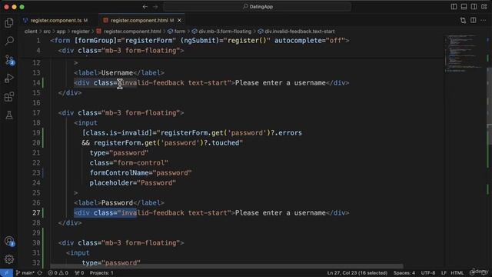Click 'Ln 27, Col 23' cursor position
Image resolution: width=492 pixels, height=277 pixels.
coord(357,273)
